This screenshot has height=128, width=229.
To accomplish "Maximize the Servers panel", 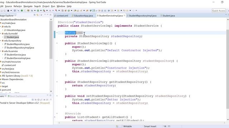I will click(50, 95).
